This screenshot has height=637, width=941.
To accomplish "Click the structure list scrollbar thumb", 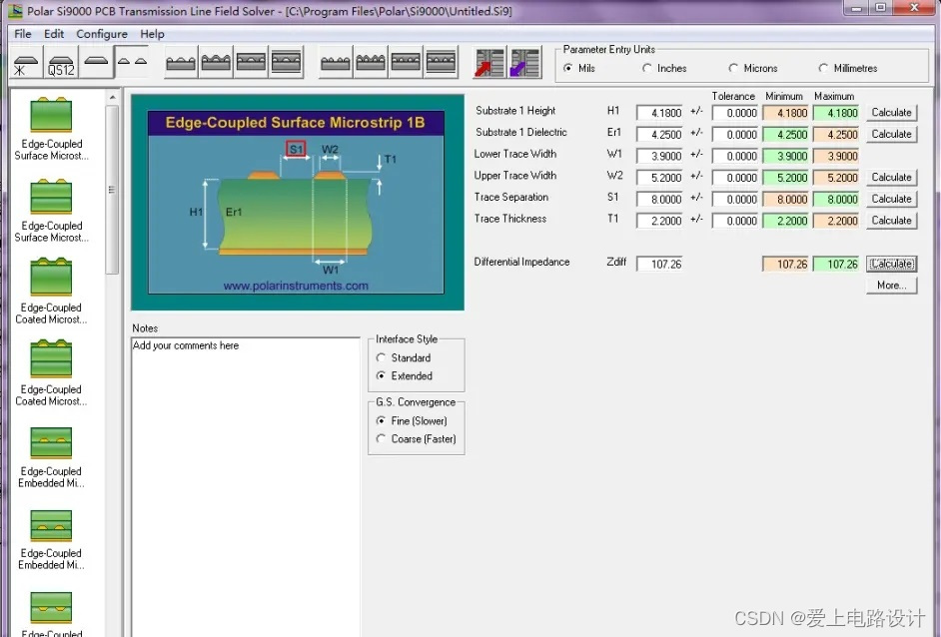I will [112, 190].
